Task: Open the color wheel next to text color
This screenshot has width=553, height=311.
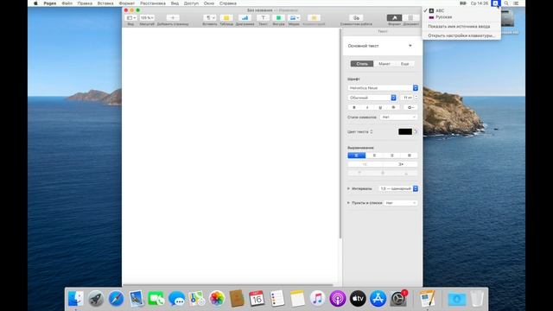Action: pyautogui.click(x=416, y=131)
